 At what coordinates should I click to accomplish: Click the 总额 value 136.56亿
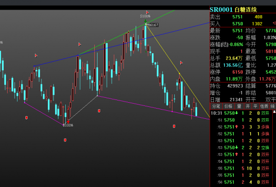[x=234, y=65]
